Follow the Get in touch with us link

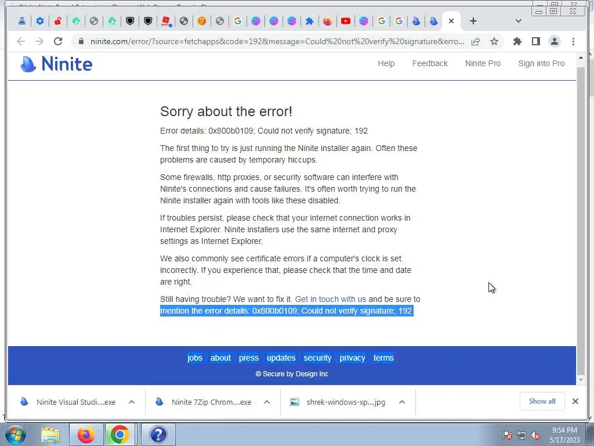click(330, 299)
